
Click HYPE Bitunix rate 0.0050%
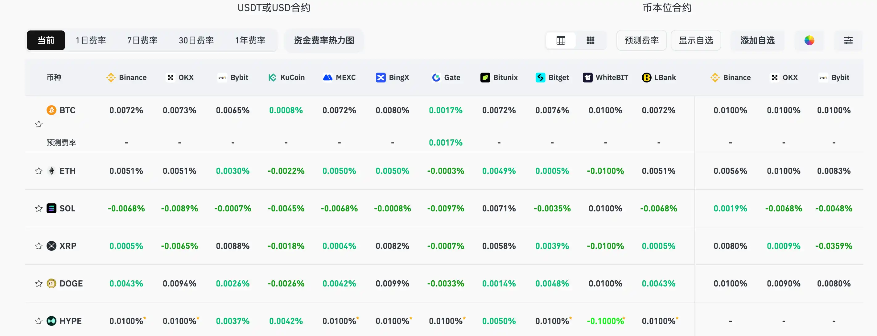[499, 321]
